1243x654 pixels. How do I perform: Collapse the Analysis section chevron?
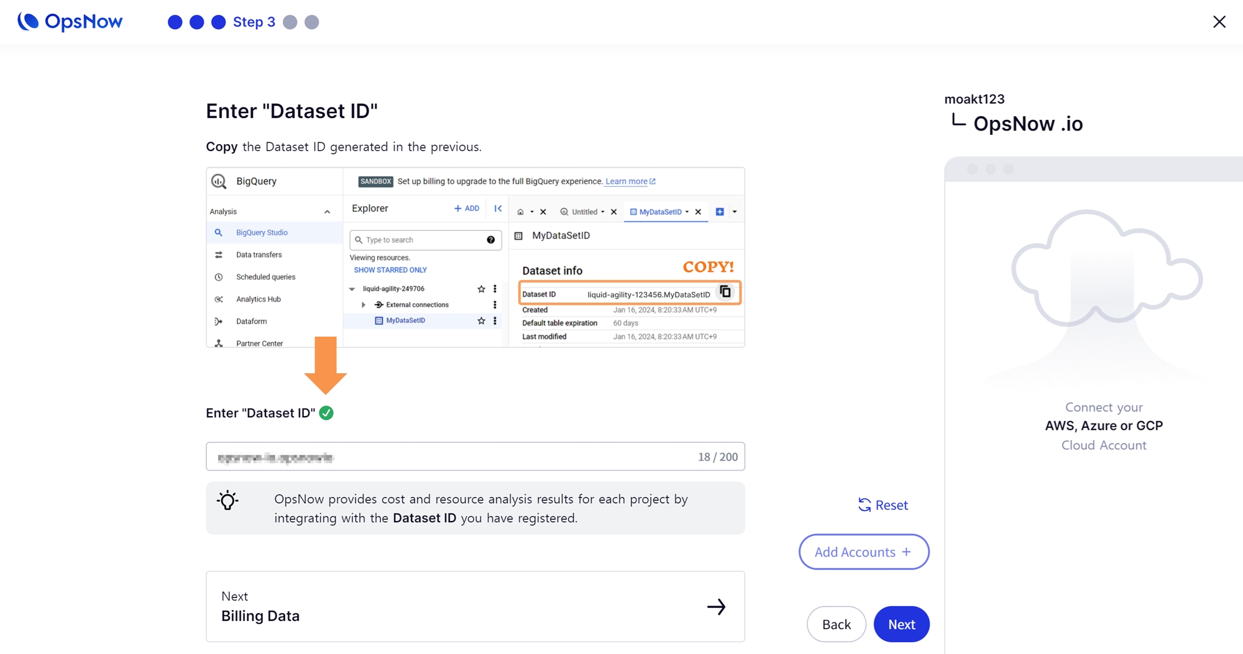click(327, 212)
